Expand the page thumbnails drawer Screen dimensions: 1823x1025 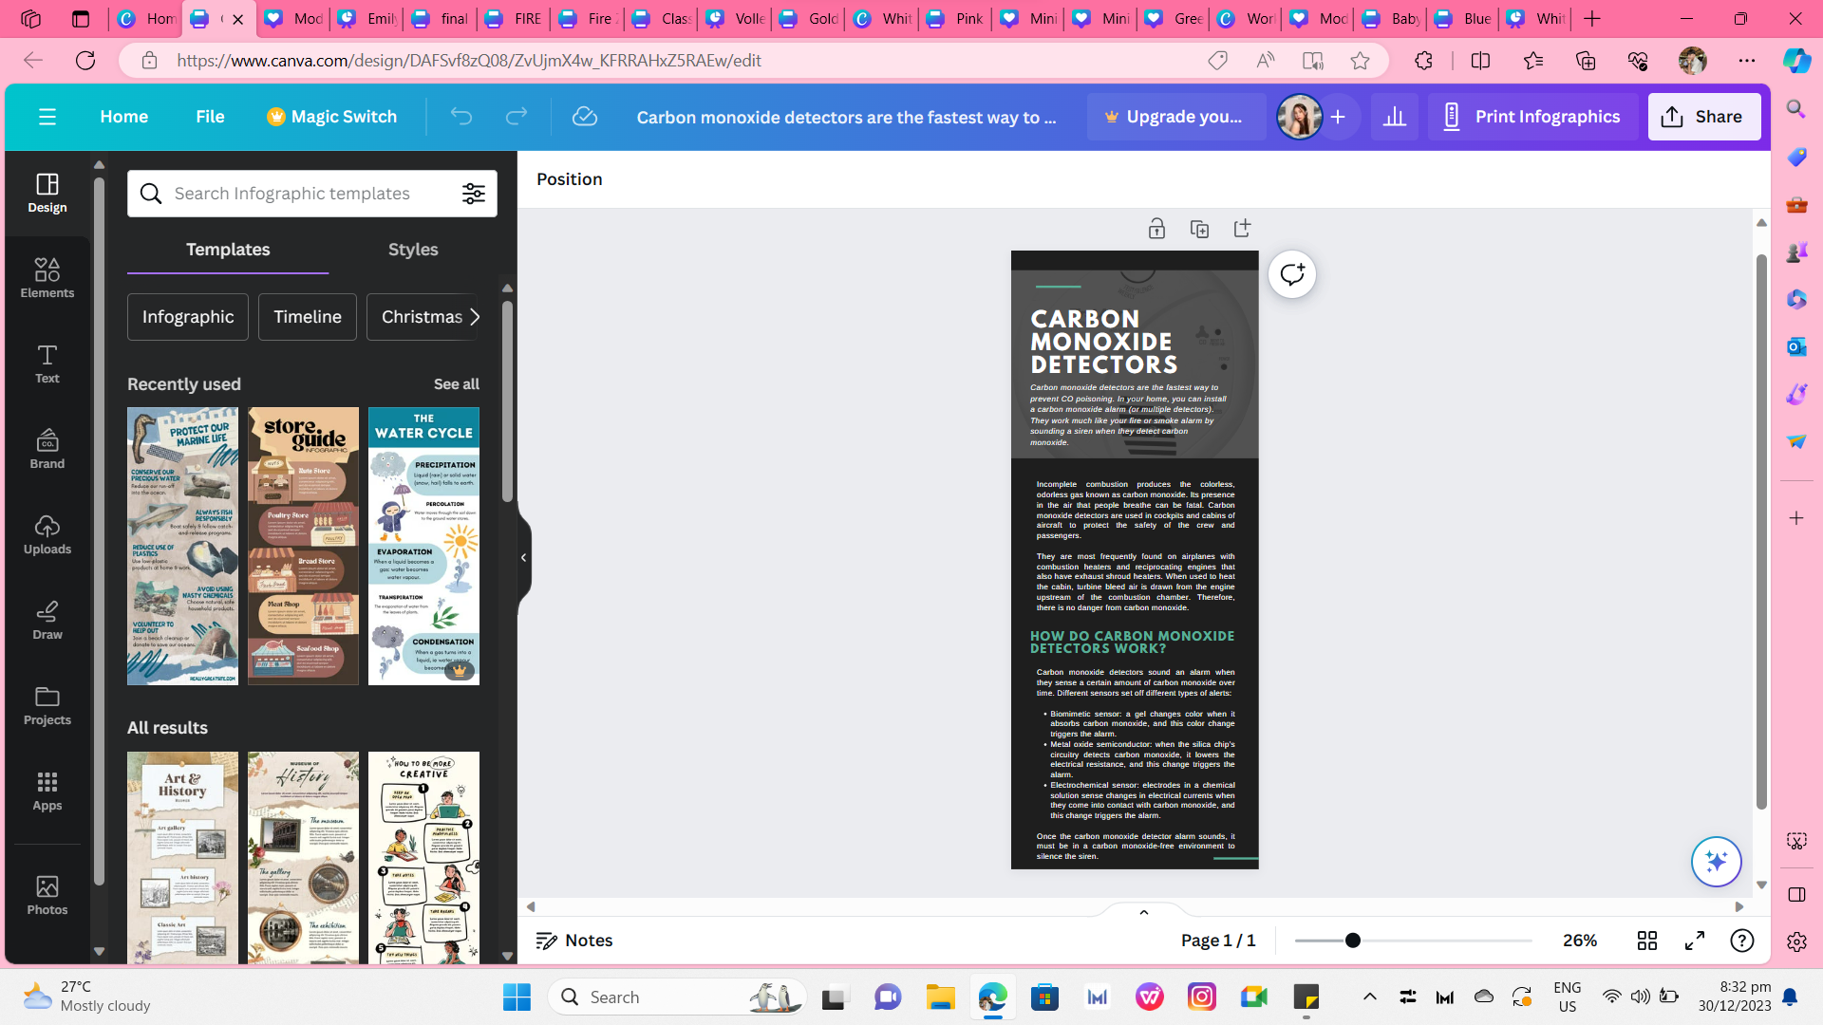pyautogui.click(x=1143, y=911)
